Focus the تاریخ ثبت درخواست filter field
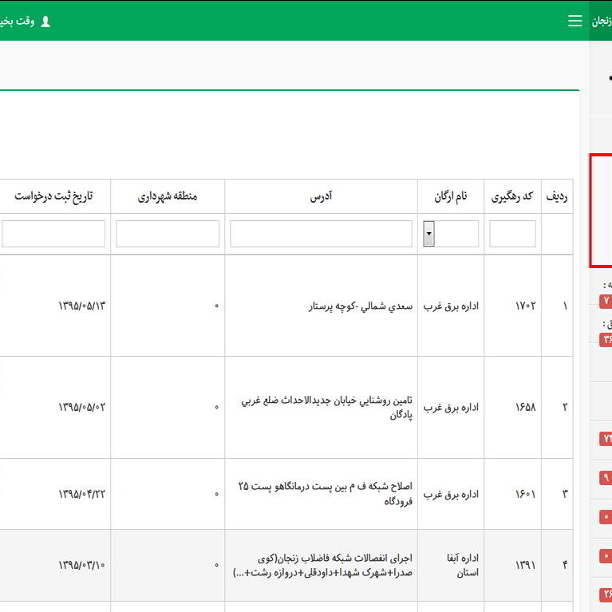This screenshot has width=612, height=612. click(53, 234)
